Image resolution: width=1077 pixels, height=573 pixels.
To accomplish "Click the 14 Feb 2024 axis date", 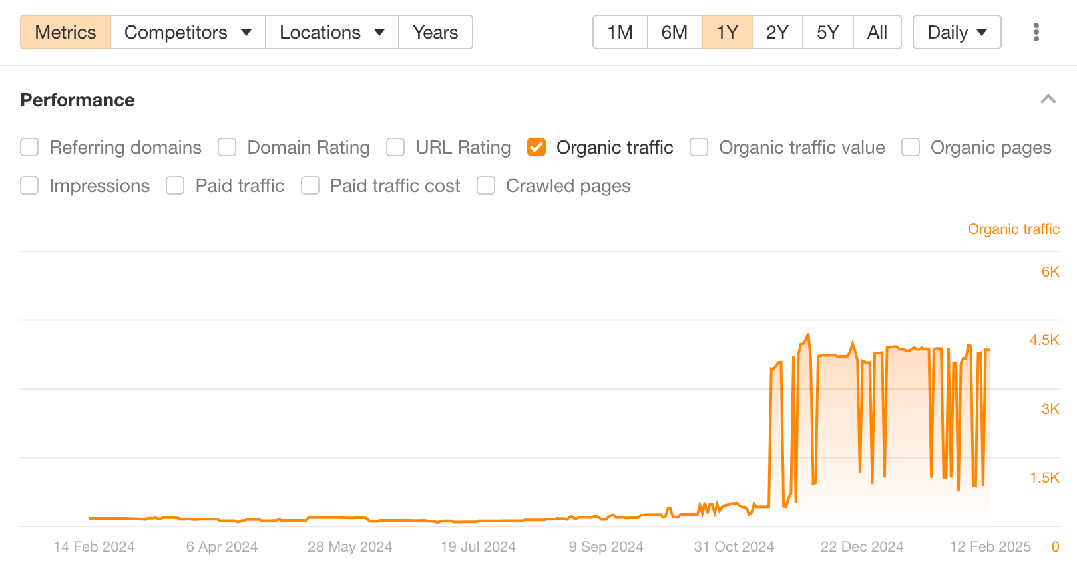I will [94, 546].
